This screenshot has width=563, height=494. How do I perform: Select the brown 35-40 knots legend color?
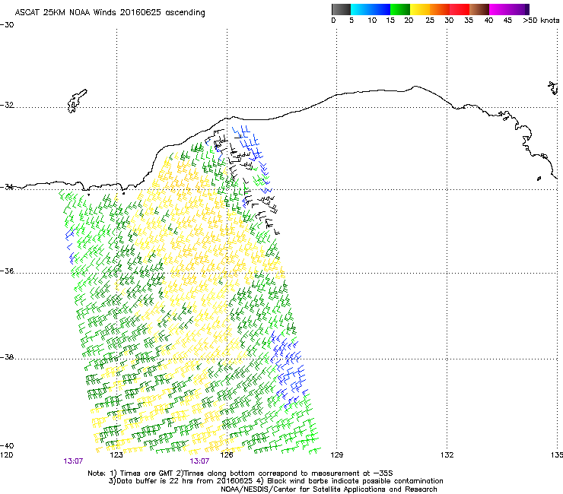tap(479, 9)
